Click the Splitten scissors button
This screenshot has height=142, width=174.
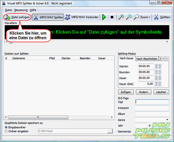coord(162,17)
